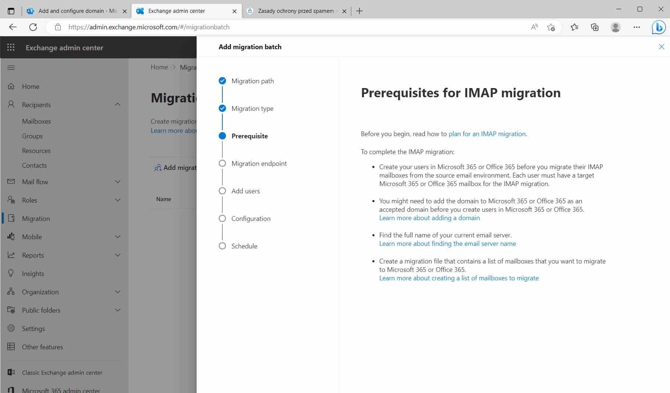Collapse the Recipients section chevron
Screen dimensions: 670x393
[x=118, y=105]
